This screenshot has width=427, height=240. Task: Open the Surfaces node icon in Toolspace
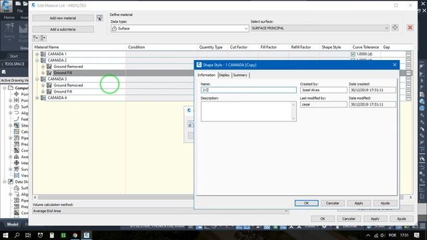17,107
